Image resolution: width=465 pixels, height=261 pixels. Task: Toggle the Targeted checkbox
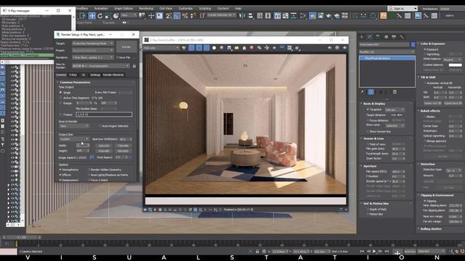(368, 109)
